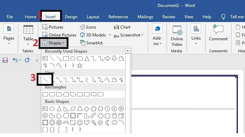Insert an Online Video
Screen dimensions: 245x137
[177, 36]
